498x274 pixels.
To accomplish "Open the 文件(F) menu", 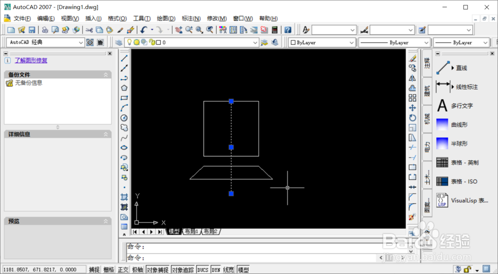I will click(22, 18).
